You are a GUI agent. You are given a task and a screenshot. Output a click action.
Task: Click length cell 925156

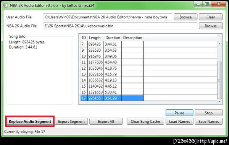(96, 98)
